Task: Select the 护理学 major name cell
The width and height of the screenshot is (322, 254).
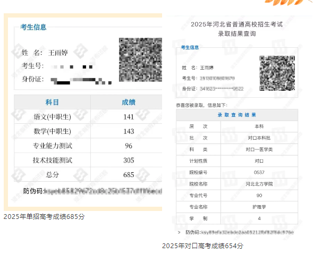Action: coord(259,207)
